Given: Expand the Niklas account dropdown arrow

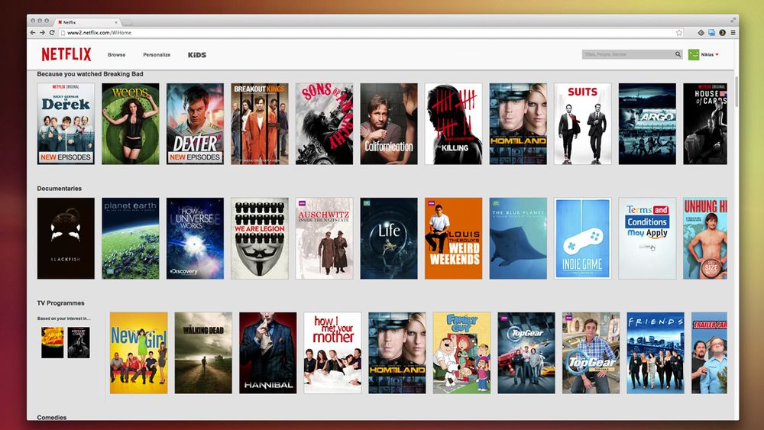Looking at the screenshot, I should [717, 54].
